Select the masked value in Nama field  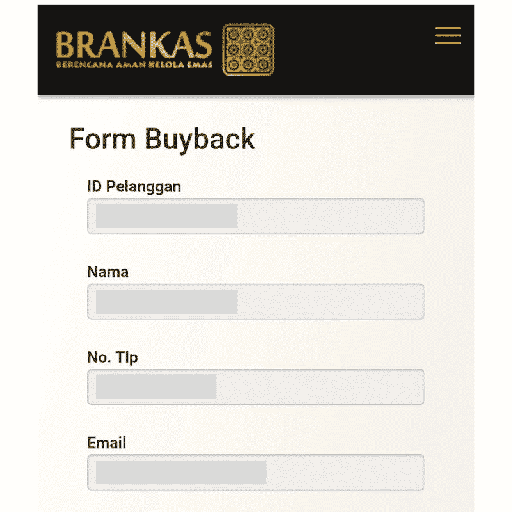click(x=166, y=301)
